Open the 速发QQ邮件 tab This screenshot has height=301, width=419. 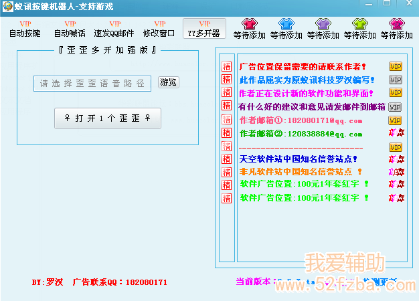[114, 29]
